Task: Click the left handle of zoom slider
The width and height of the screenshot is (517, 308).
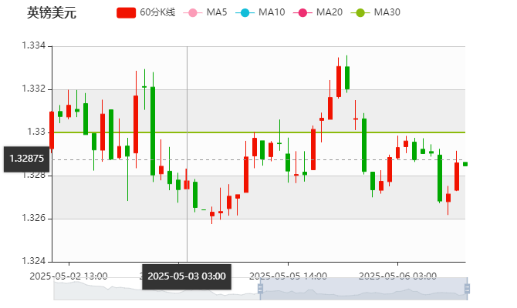Action: pyautogui.click(x=258, y=288)
